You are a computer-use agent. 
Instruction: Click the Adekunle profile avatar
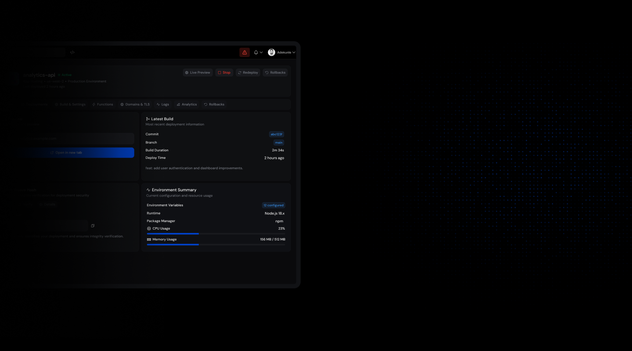tap(271, 52)
